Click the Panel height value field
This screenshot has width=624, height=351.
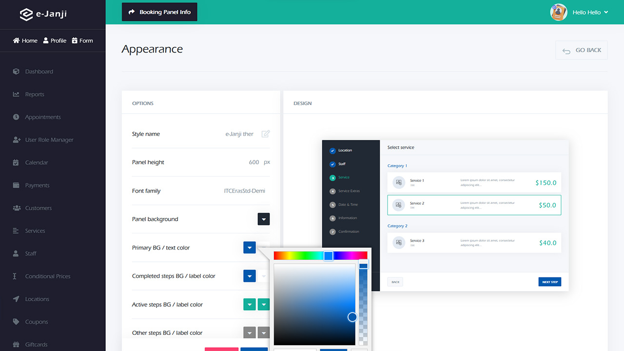pos(253,162)
